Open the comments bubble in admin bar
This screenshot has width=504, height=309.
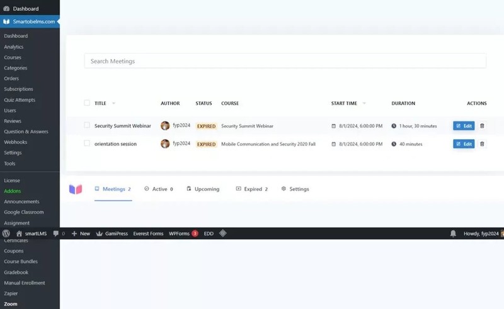click(56, 233)
